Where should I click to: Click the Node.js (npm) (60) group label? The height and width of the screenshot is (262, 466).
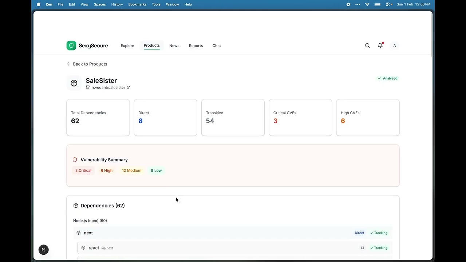click(x=90, y=221)
